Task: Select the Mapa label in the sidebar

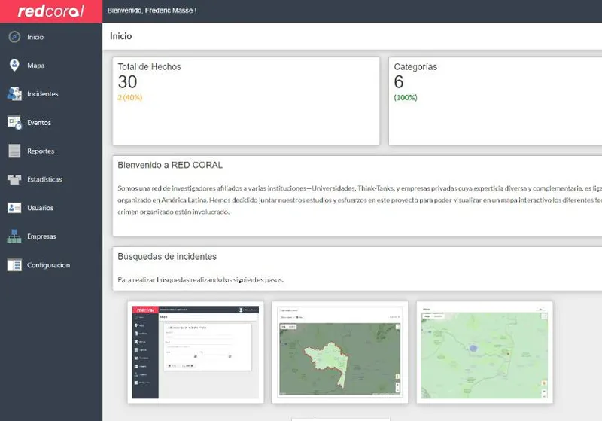Action: click(36, 66)
